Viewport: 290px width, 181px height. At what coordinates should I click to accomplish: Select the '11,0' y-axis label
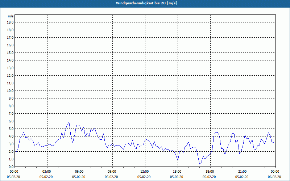(10, 83)
